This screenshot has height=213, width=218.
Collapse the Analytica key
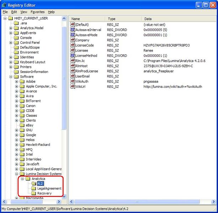pos(22,179)
